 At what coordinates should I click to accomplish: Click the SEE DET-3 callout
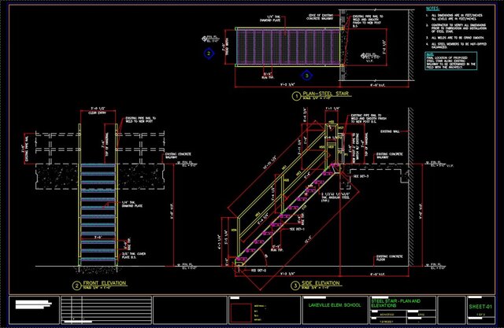click(x=361, y=176)
